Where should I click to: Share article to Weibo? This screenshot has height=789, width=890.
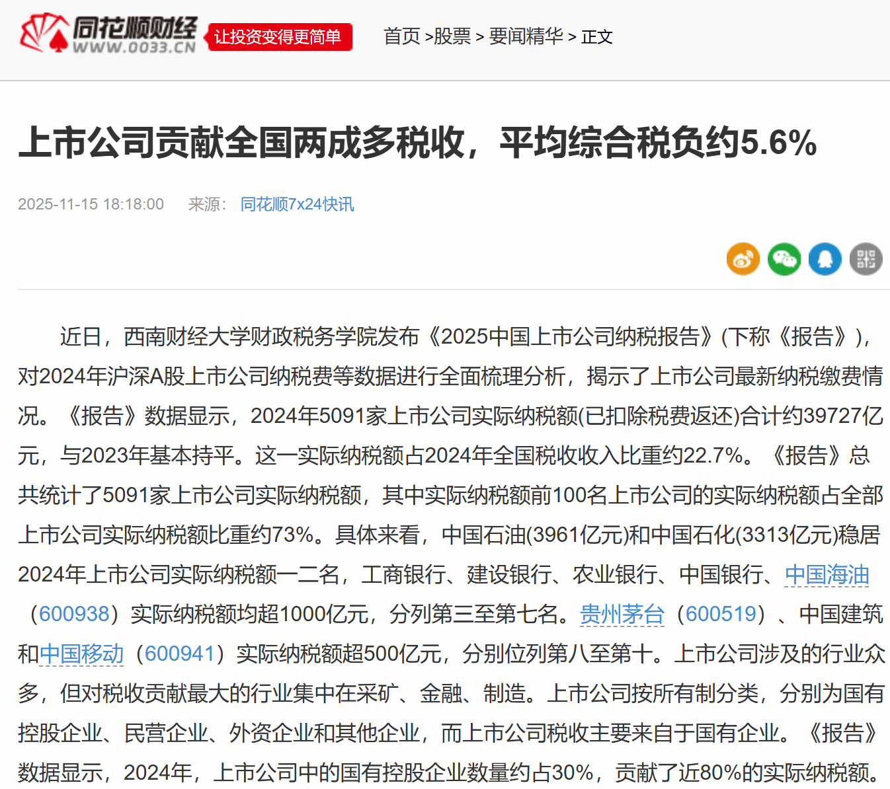point(743,259)
